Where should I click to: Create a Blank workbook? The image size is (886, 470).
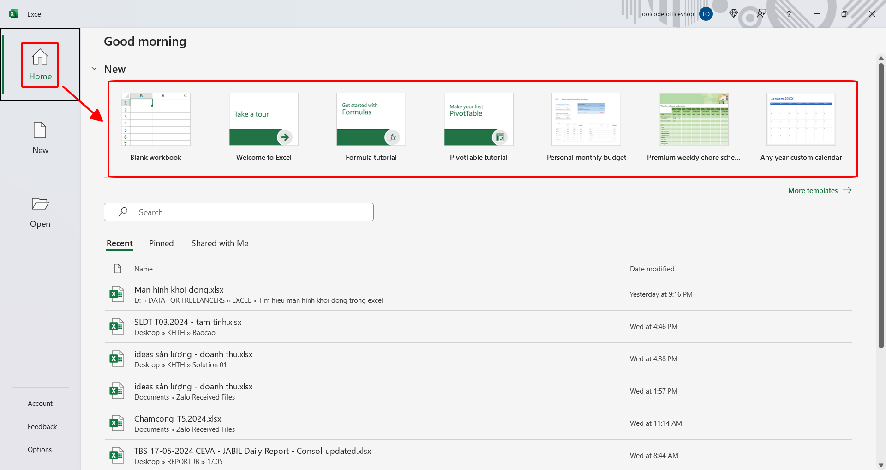click(156, 127)
